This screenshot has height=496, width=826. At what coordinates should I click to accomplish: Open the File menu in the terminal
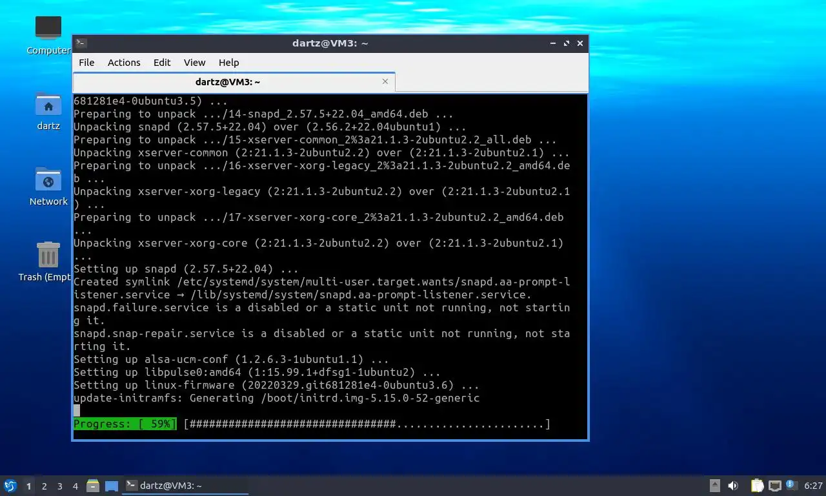point(86,63)
